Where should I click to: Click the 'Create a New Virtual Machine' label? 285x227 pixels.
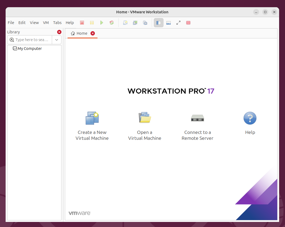tap(92, 135)
